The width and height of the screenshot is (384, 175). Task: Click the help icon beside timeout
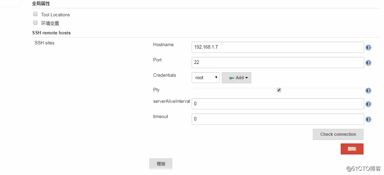[368, 119]
